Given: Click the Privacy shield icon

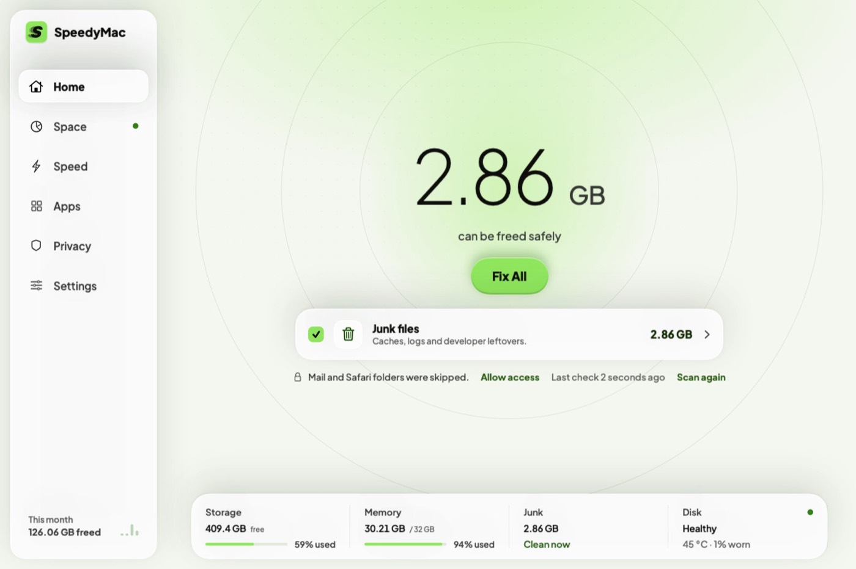Looking at the screenshot, I should point(36,245).
